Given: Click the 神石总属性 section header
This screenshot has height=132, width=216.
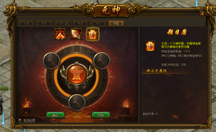Looking at the screenshot, I should point(157,71).
